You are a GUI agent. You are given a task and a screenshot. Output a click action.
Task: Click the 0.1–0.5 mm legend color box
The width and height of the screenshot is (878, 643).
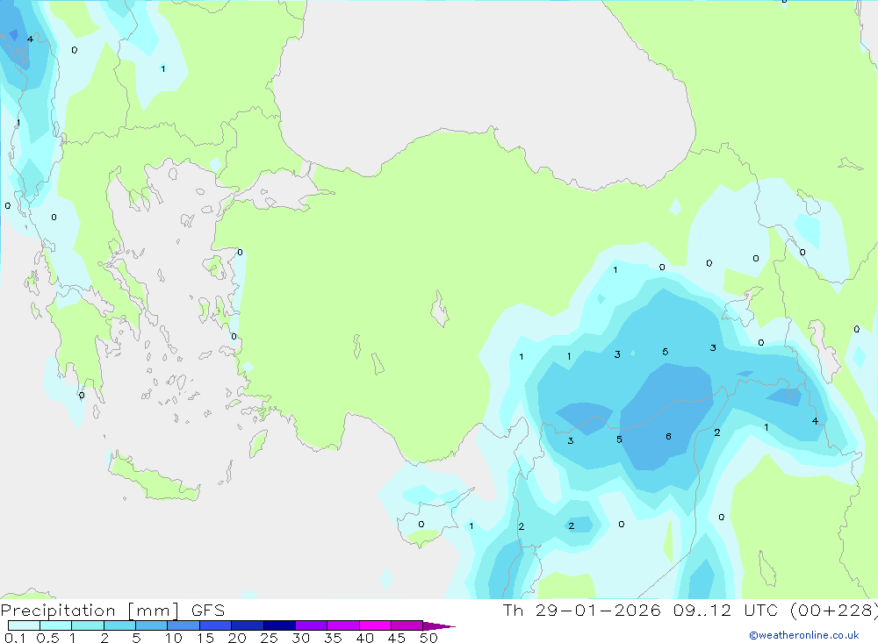click(24, 625)
